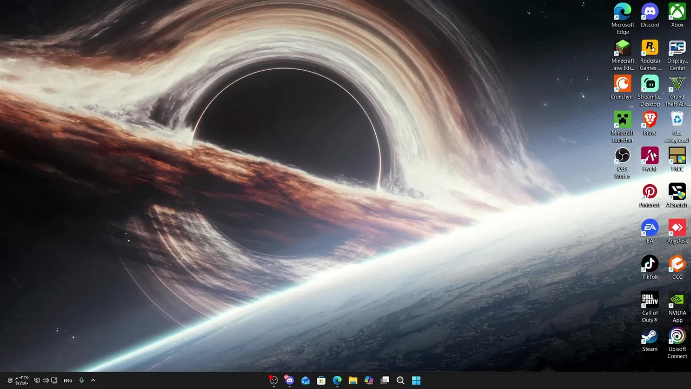Open the network status tray icon
This screenshot has height=389, width=691.
tap(55, 380)
